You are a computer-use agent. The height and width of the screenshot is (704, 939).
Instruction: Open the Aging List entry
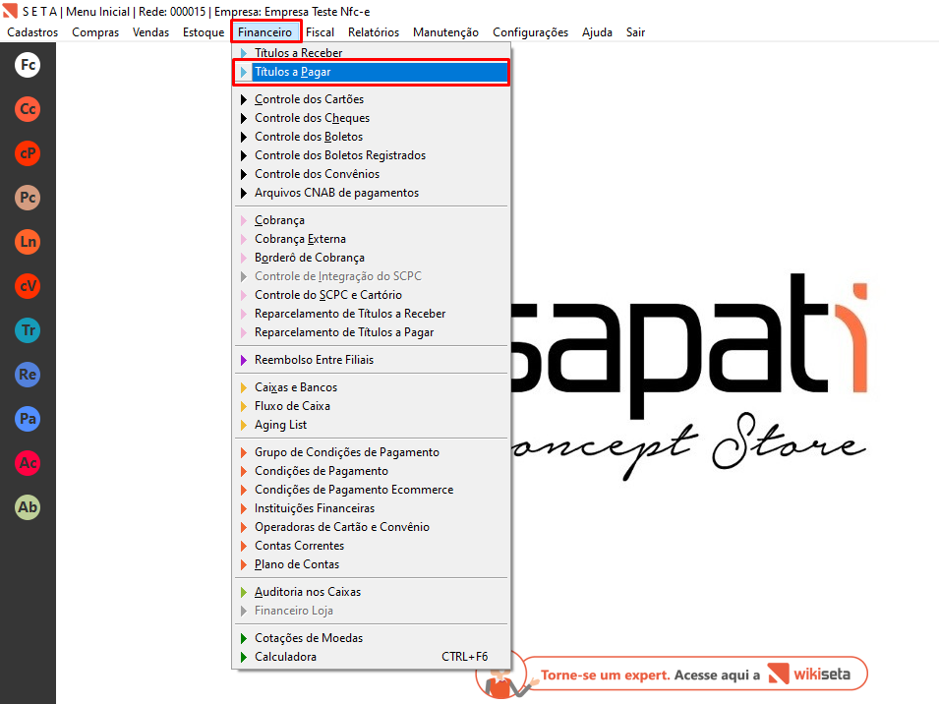pyautogui.click(x=372, y=425)
